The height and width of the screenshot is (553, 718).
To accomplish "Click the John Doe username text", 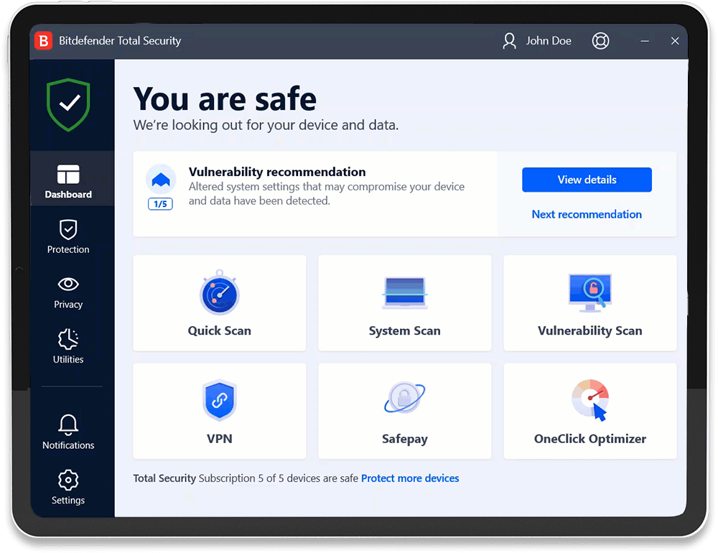I will pos(549,41).
